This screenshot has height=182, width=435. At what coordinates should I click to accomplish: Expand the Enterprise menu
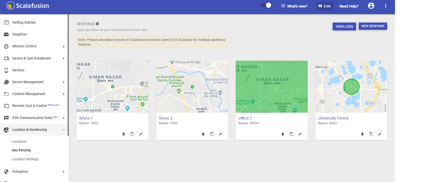pos(64,172)
